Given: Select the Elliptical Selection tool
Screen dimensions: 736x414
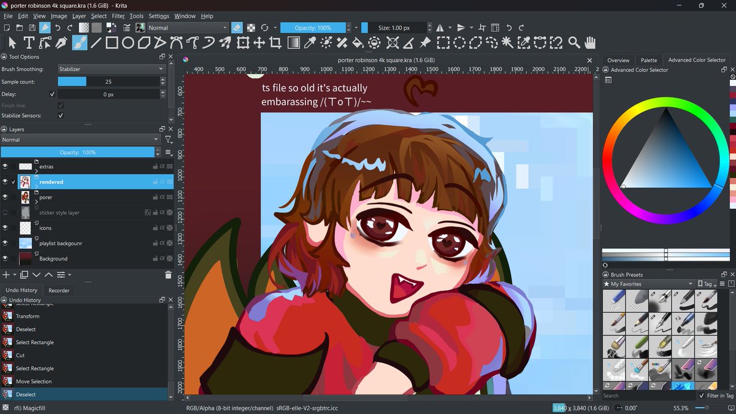Looking at the screenshot, I should [x=459, y=42].
